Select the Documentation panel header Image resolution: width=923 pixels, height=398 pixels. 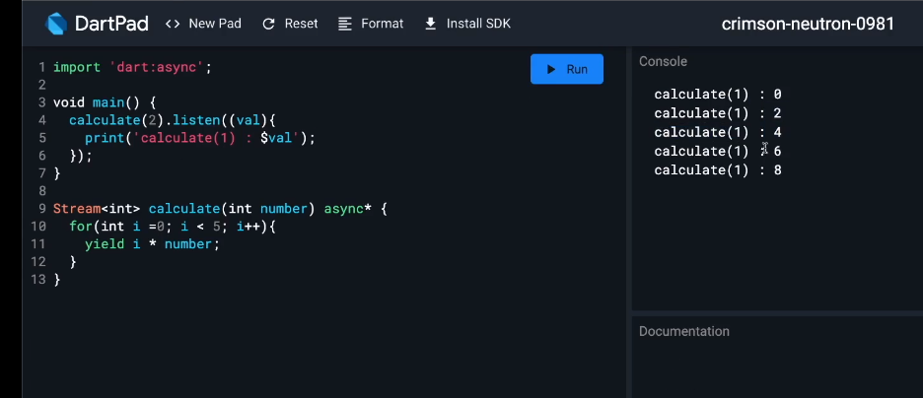pyautogui.click(x=684, y=331)
